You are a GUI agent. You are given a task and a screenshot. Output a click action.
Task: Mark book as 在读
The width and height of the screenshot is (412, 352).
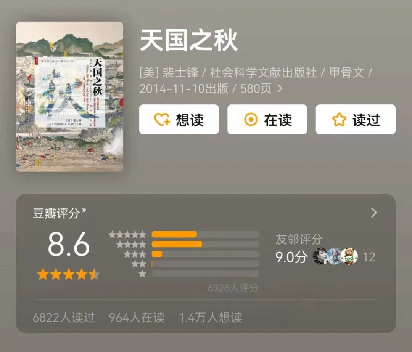click(267, 120)
